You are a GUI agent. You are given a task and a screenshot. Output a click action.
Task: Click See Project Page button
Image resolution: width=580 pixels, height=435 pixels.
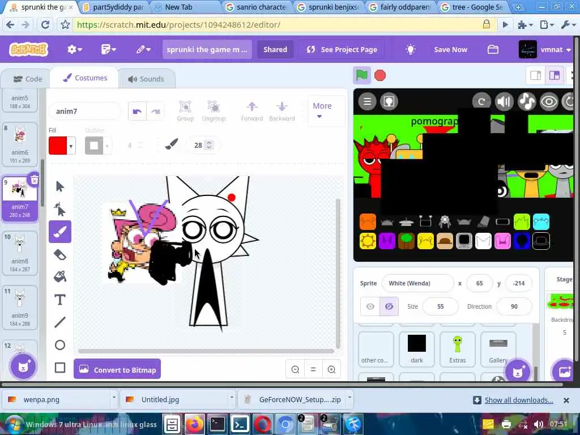342,49
